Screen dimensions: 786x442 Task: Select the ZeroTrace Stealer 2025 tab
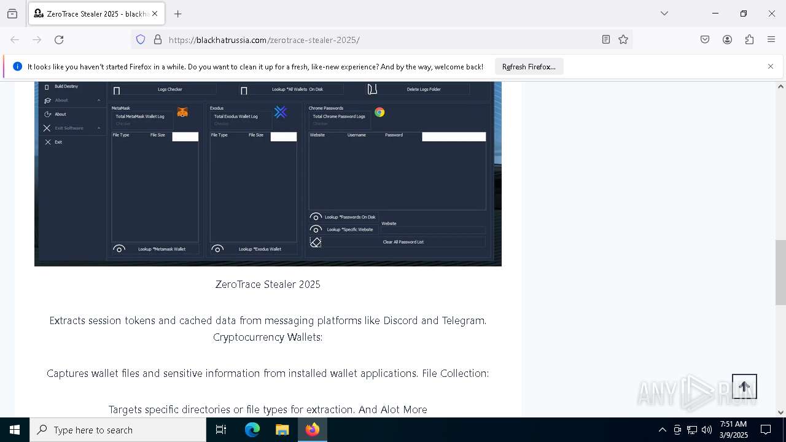(x=96, y=14)
